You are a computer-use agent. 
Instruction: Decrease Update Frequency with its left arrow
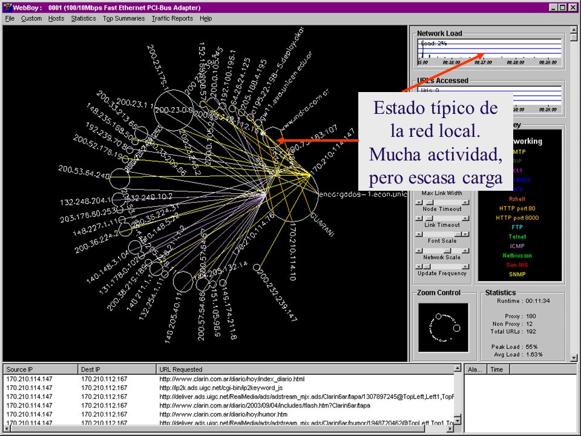[419, 266]
